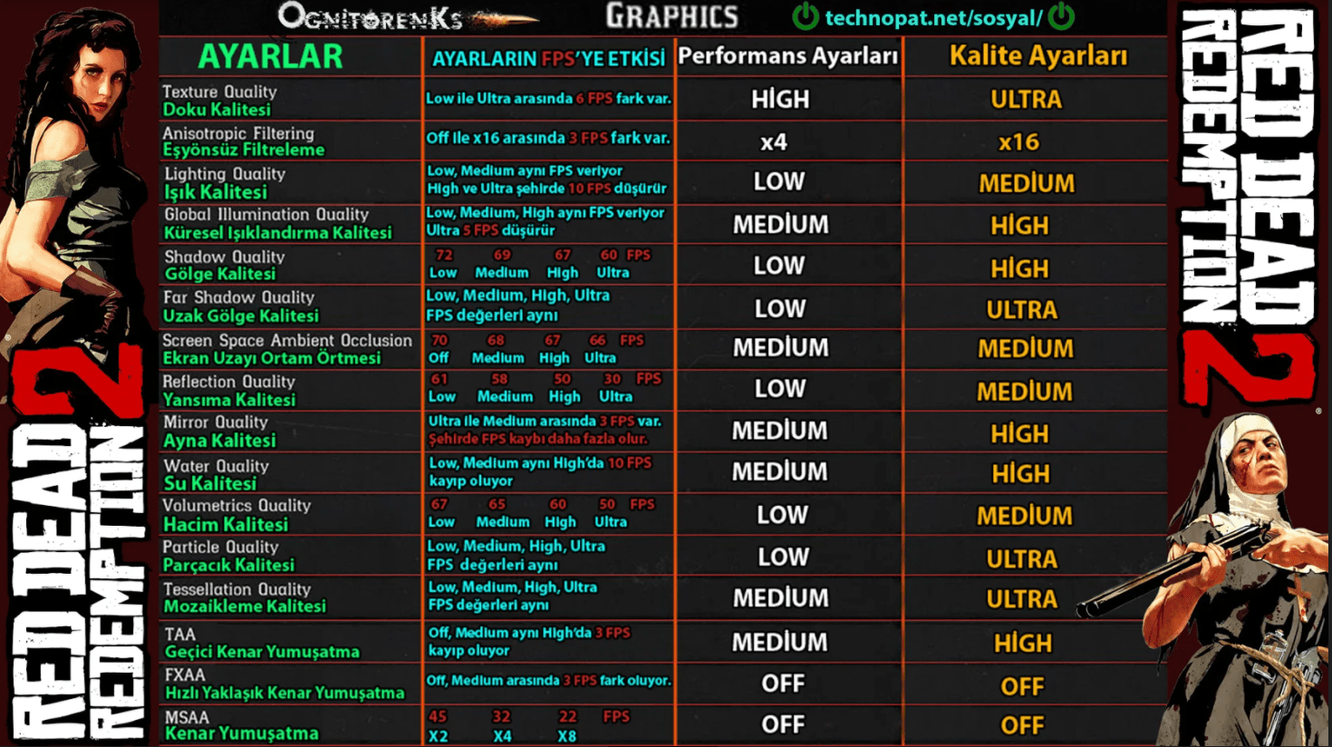Screen dimensions: 1332x747
Task: Click the Eşyönsüz Filtreleme label
Action: pos(243,150)
